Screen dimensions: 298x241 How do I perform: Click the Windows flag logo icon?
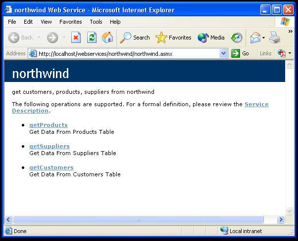tap(285, 22)
